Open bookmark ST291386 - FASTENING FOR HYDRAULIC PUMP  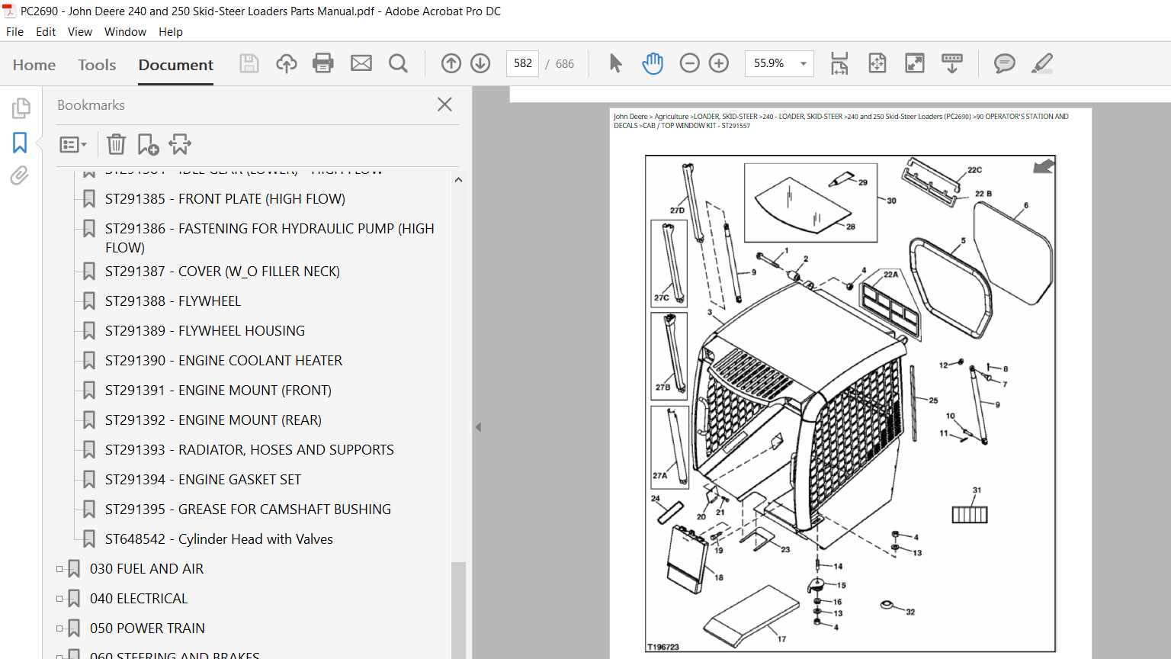click(x=270, y=238)
